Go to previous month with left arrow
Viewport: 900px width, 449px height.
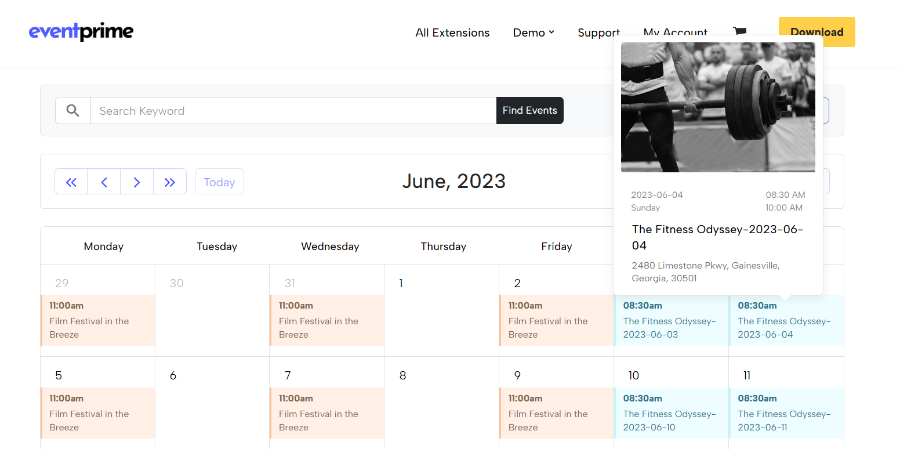pyautogui.click(x=104, y=182)
